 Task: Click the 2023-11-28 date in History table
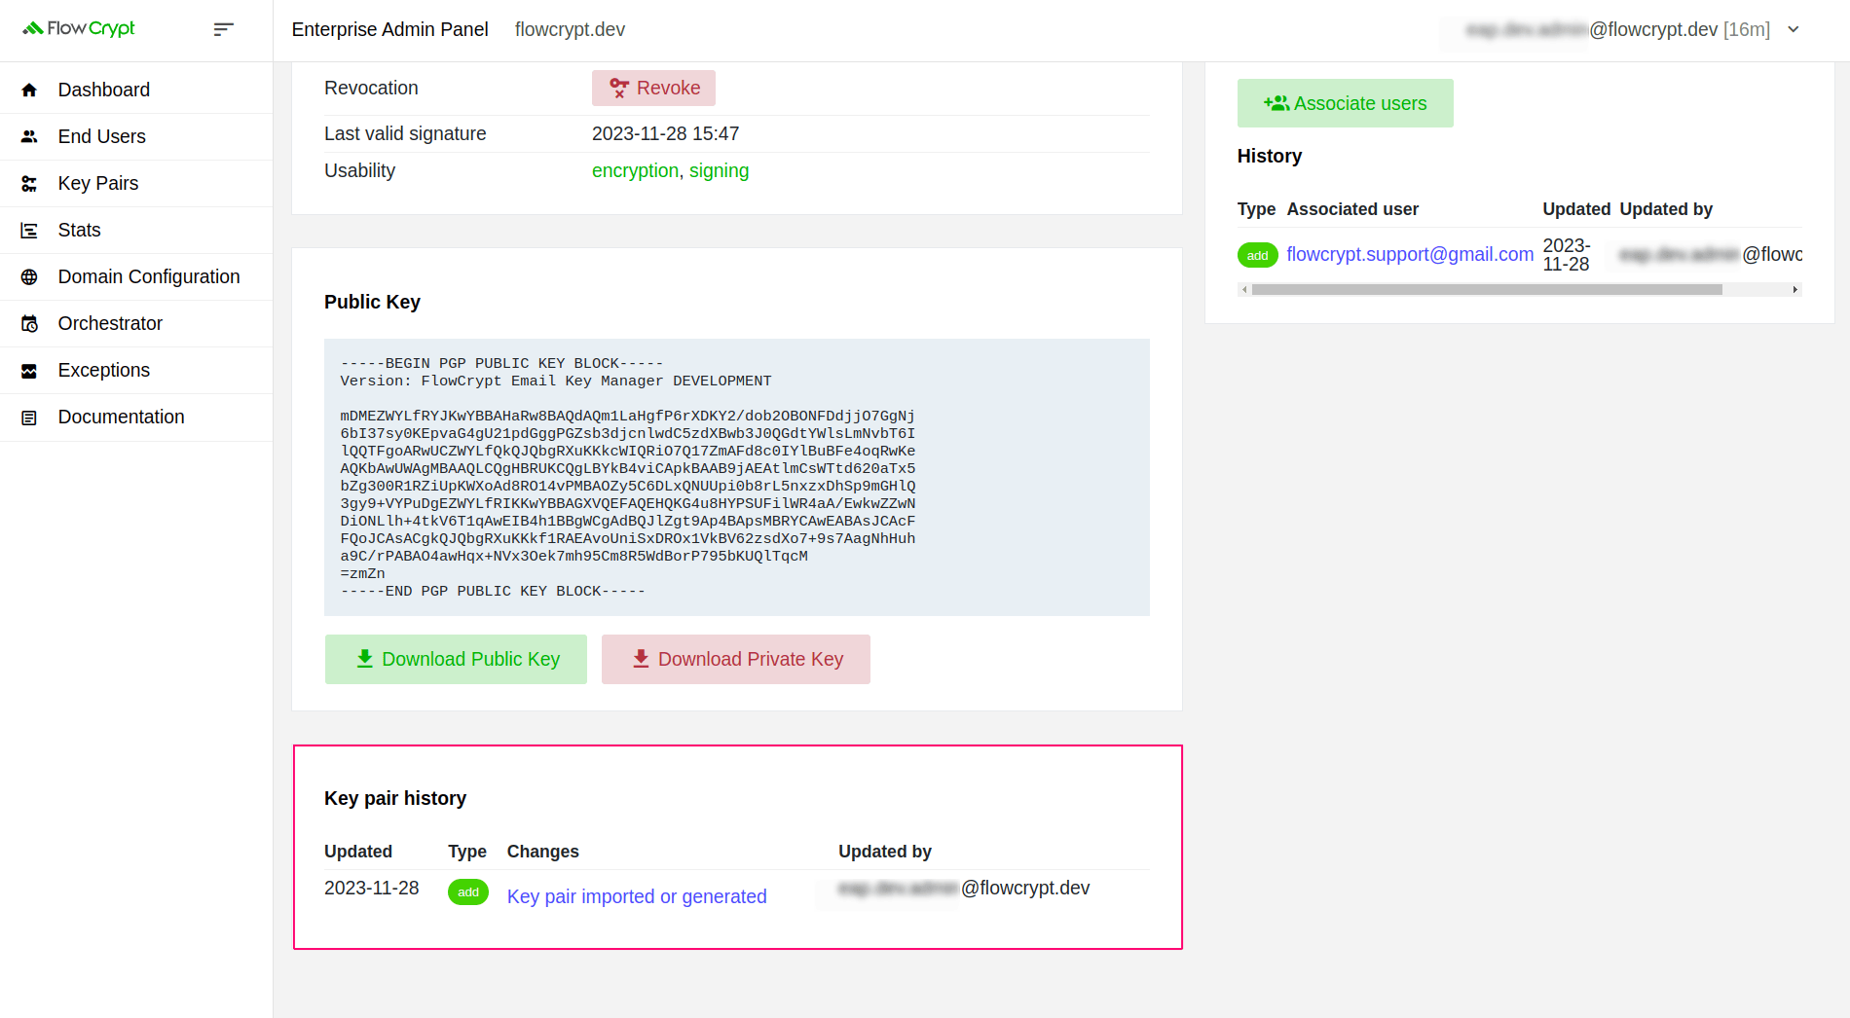coord(1567,255)
